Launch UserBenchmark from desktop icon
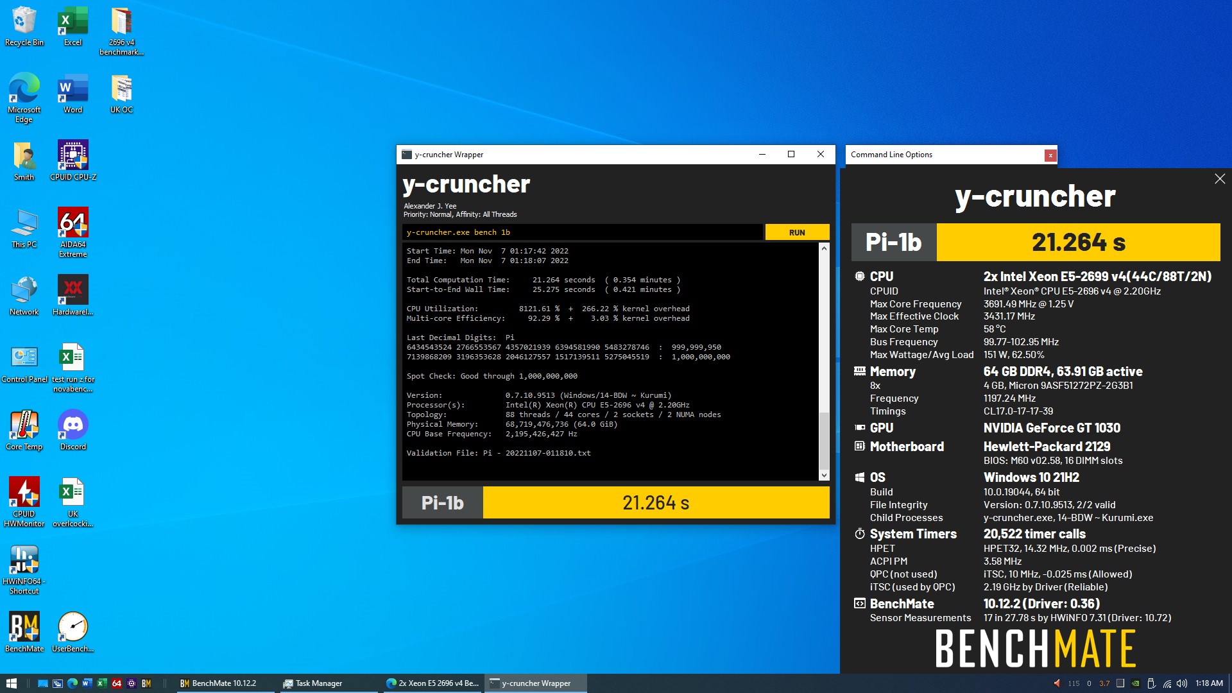 click(73, 633)
